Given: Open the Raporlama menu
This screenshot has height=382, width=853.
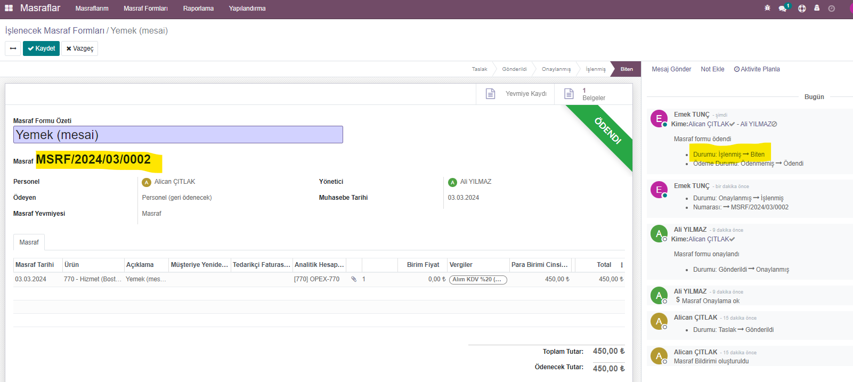Looking at the screenshot, I should 198,9.
